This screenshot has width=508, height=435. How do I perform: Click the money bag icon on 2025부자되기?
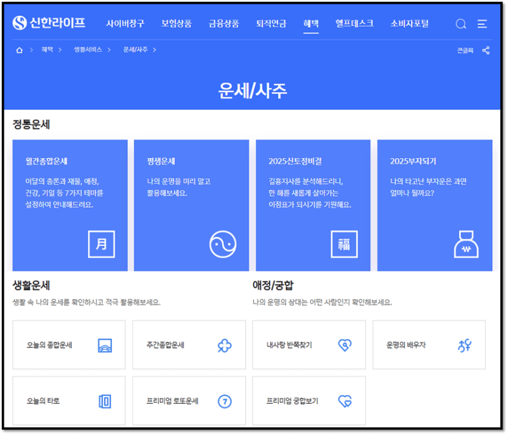tap(466, 244)
